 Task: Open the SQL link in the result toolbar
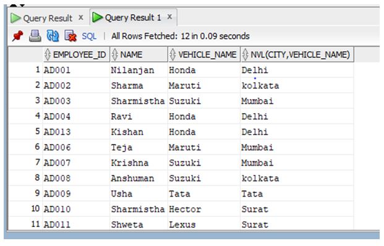pyautogui.click(x=89, y=36)
